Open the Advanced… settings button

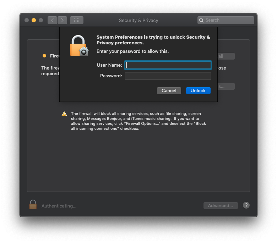coord(221,206)
